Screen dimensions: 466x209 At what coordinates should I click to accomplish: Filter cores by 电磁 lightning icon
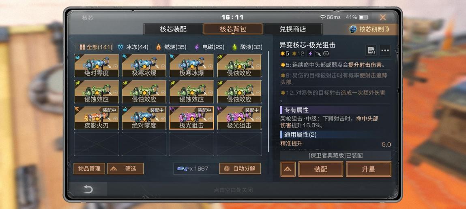(196, 47)
